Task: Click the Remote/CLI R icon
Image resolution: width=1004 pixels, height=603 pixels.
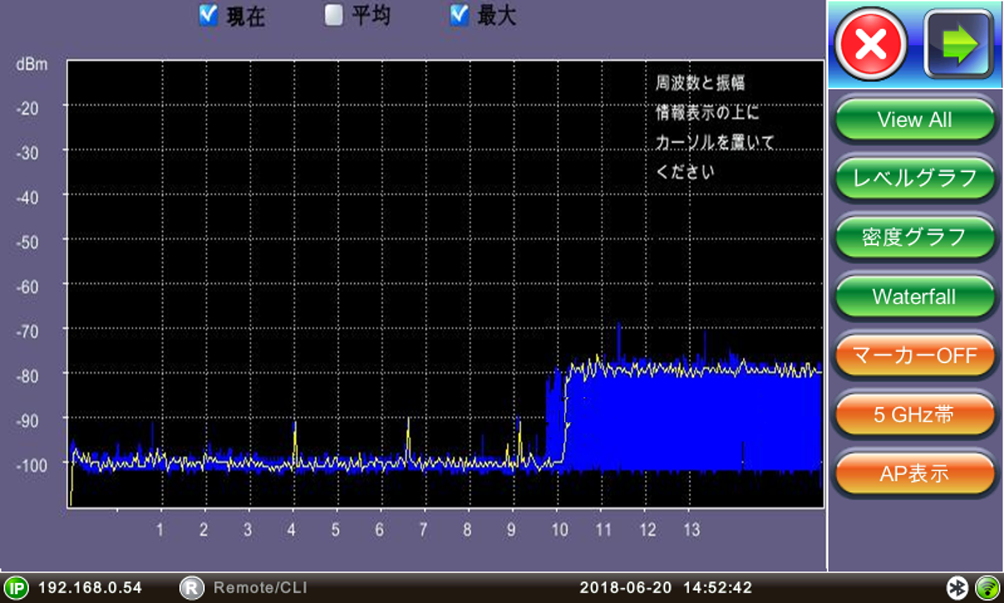Action: (x=191, y=588)
